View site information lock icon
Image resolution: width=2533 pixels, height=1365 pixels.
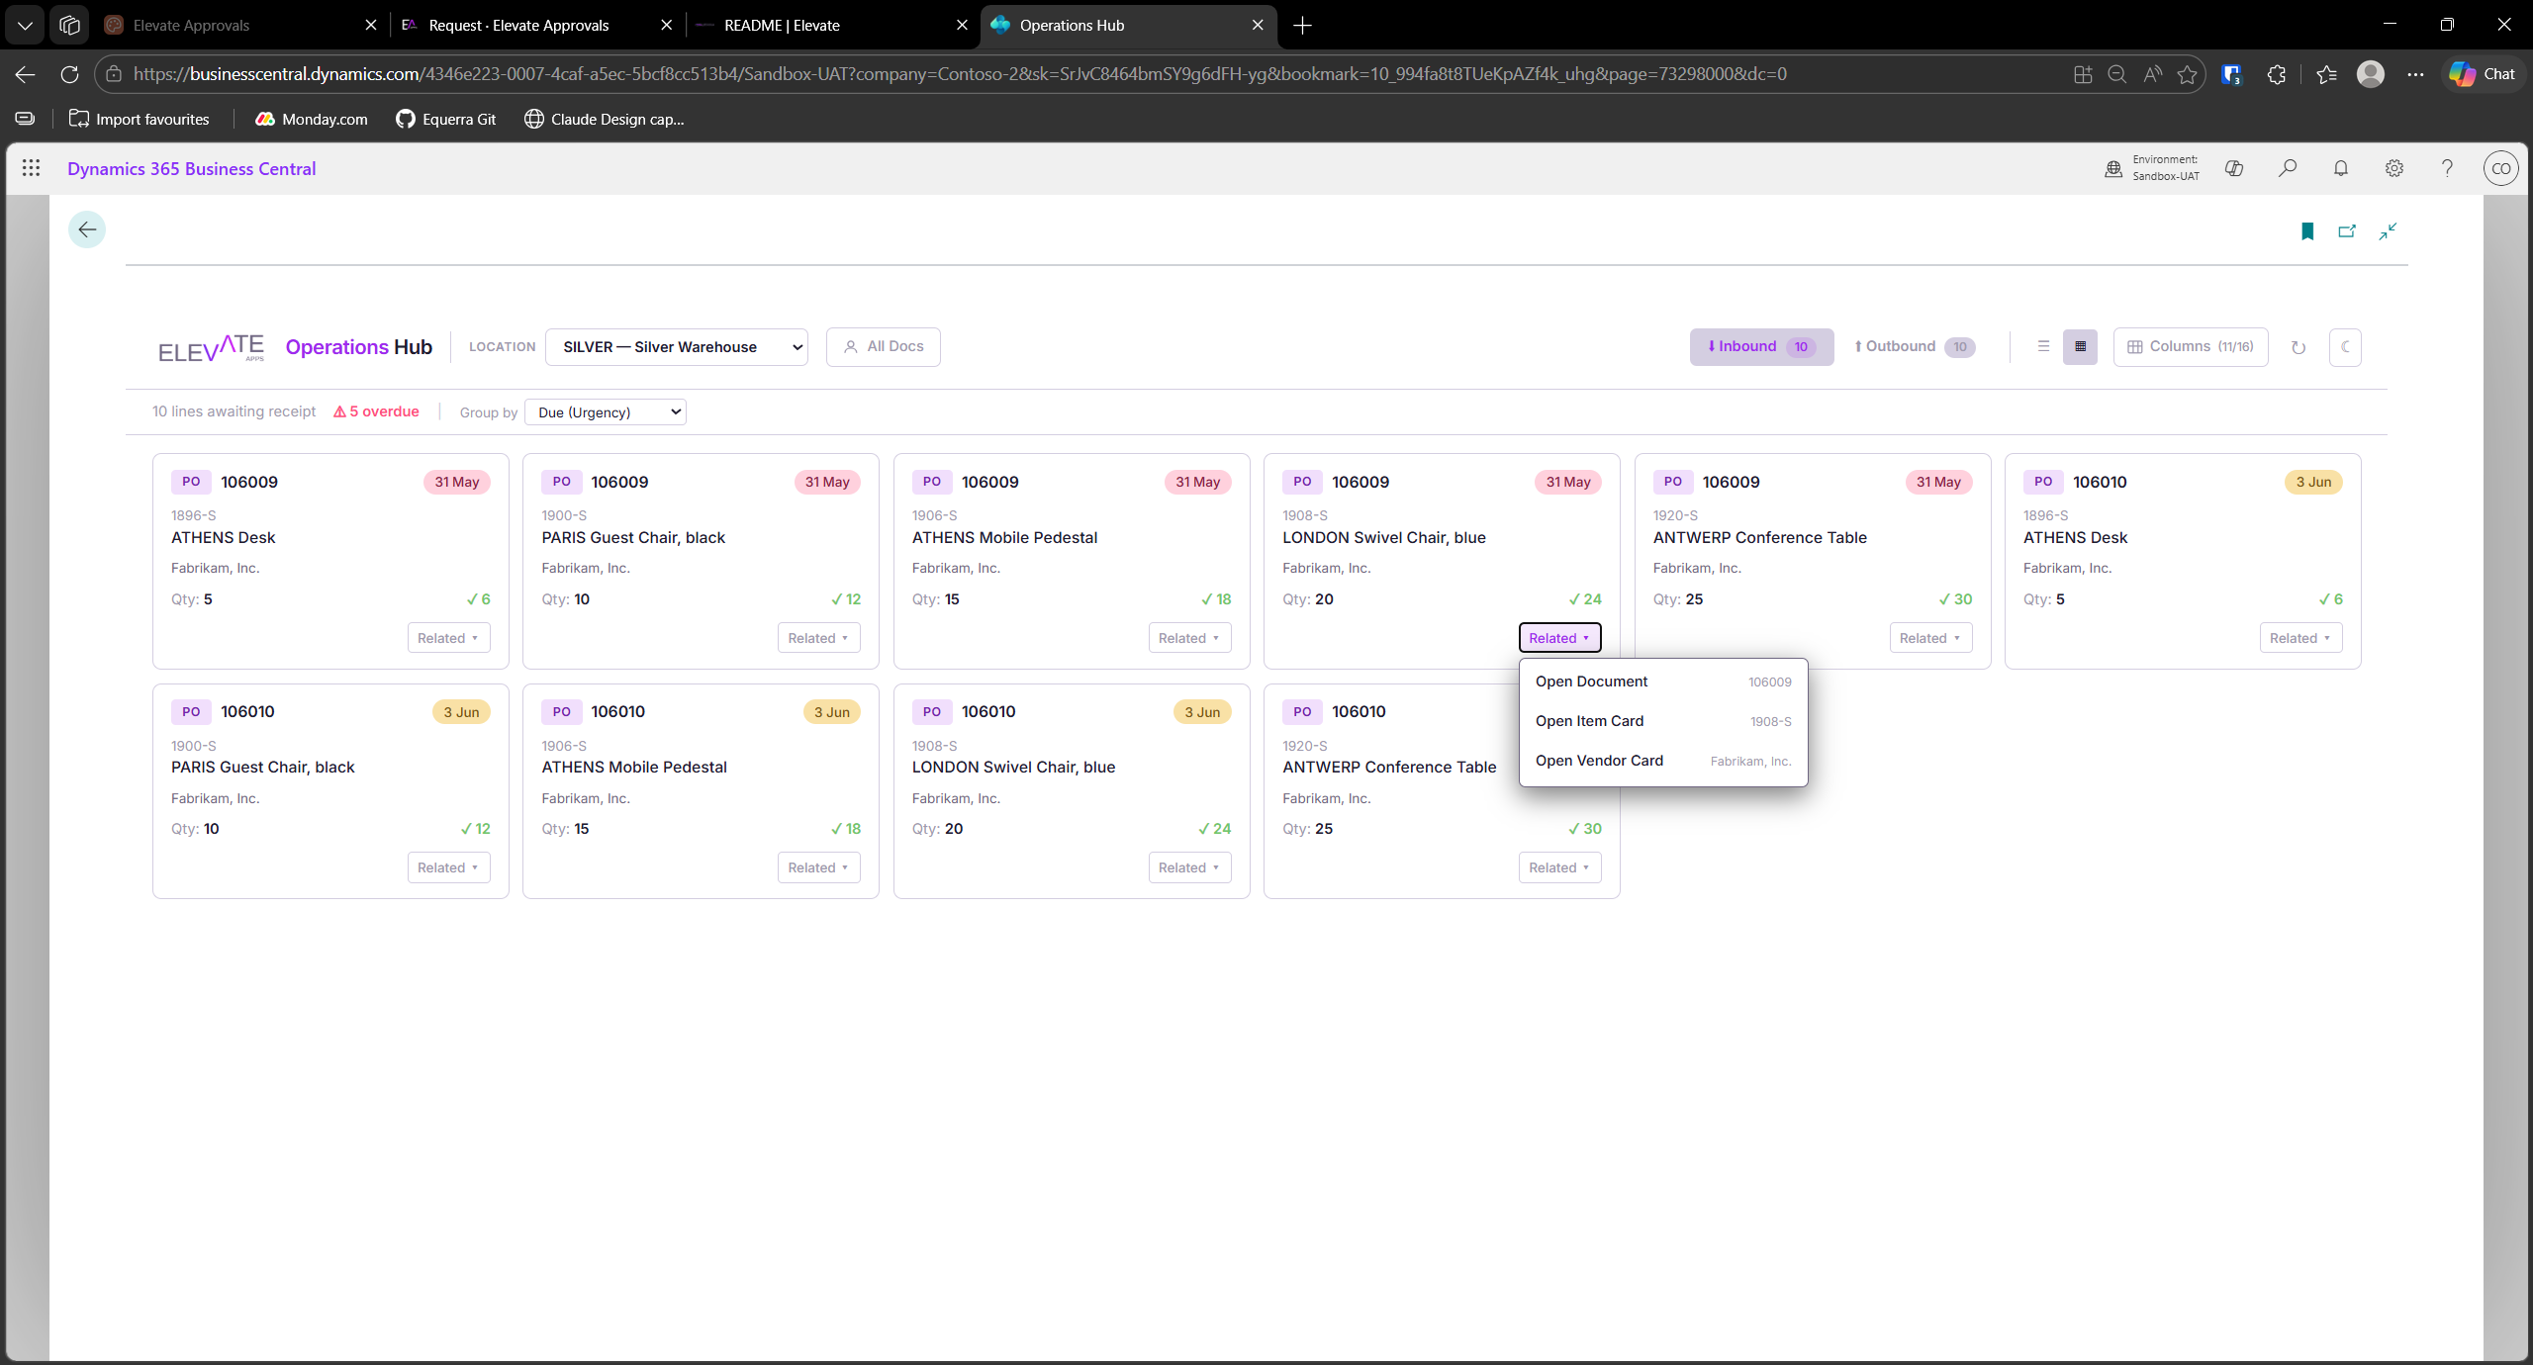coord(114,74)
